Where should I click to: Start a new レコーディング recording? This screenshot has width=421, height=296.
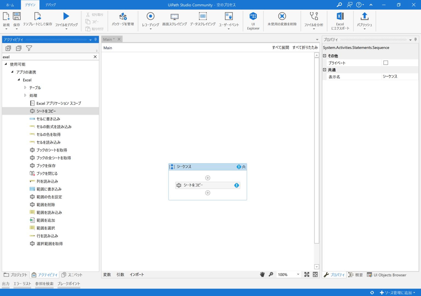tap(150, 21)
